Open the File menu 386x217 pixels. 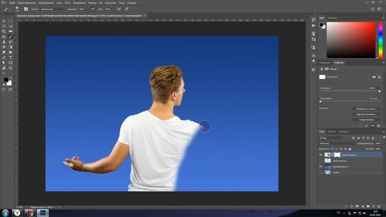(12, 2)
